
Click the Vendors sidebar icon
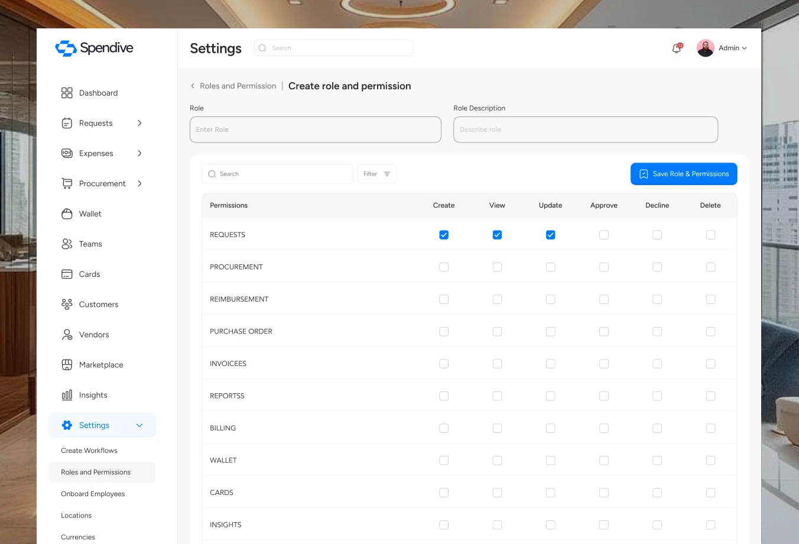click(67, 335)
